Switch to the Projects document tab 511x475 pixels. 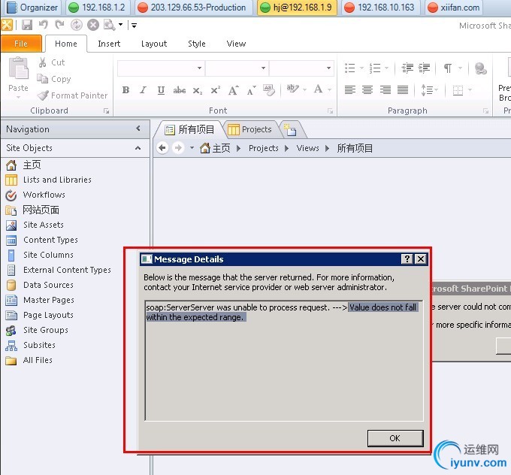click(x=250, y=129)
